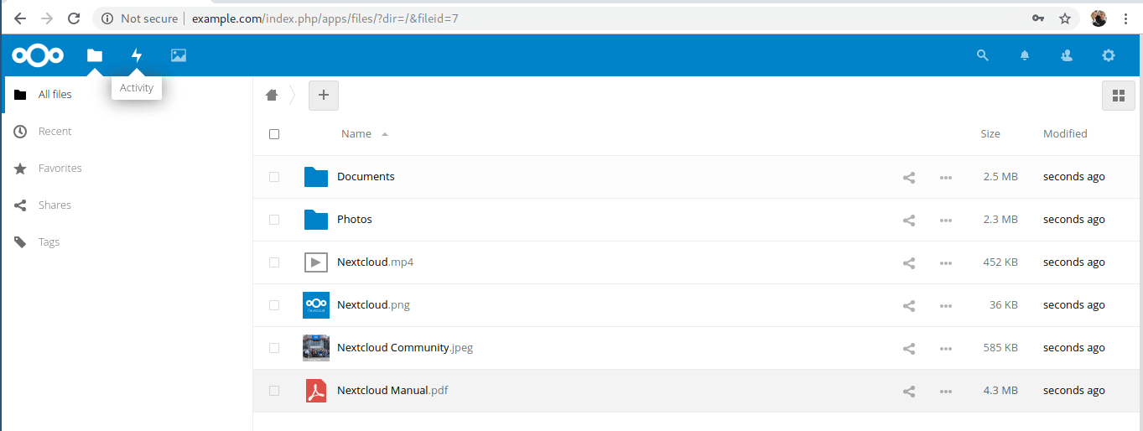Viewport: 1143px width, 431px height.
Task: Open browser three-dot menu
Action: (x=1125, y=18)
